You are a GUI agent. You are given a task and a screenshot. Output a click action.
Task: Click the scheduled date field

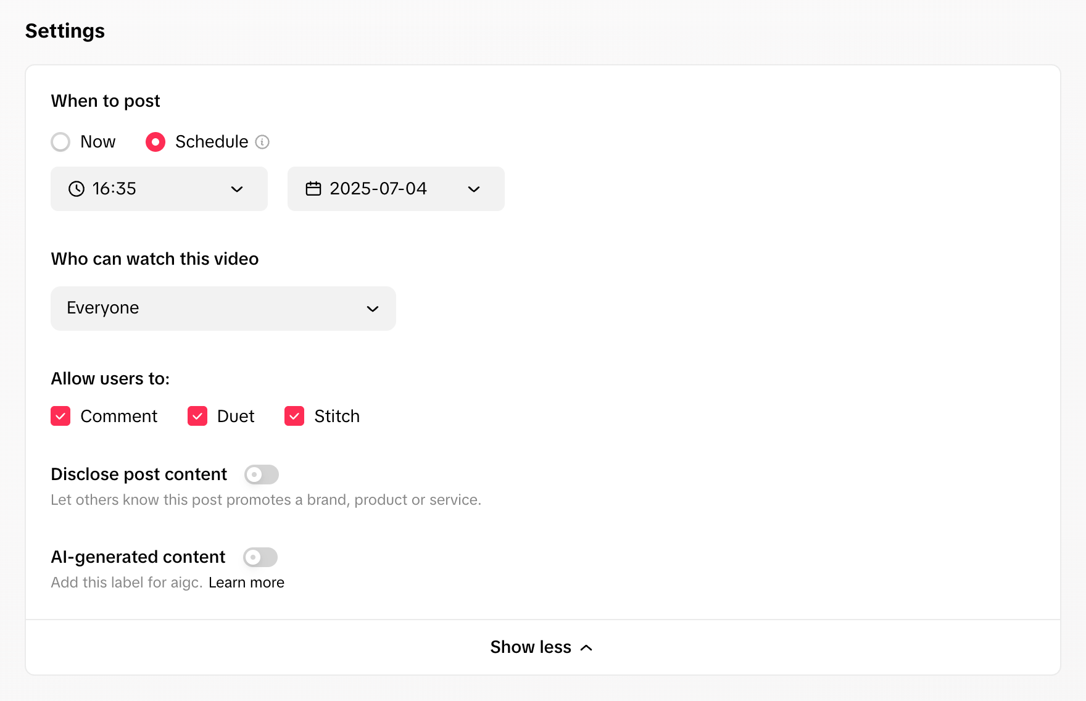pos(378,189)
